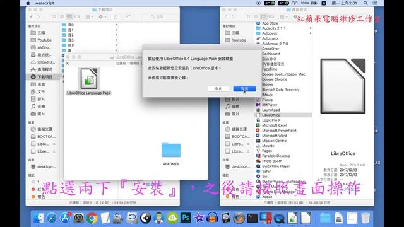Click the 中止 button in the installer dialog
Image resolution: width=404 pixels, height=227 pixels.
pyautogui.click(x=218, y=88)
